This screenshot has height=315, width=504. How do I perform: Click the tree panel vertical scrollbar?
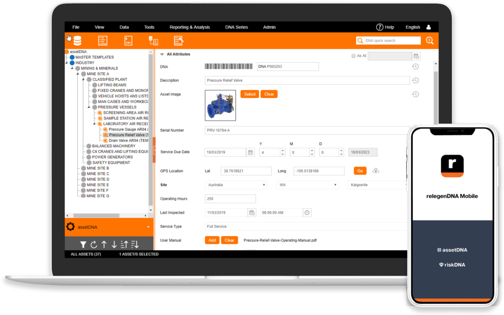click(x=151, y=130)
